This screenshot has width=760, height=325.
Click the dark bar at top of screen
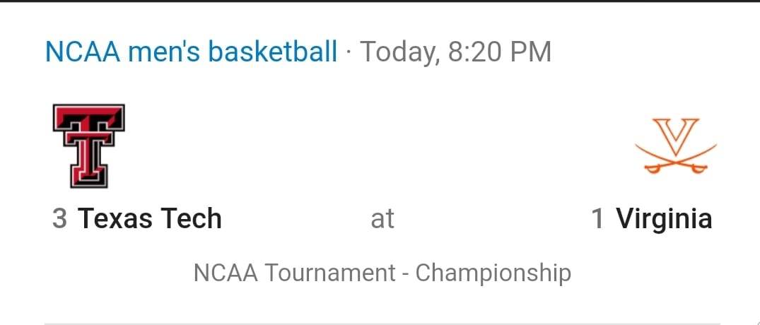[380, 1]
